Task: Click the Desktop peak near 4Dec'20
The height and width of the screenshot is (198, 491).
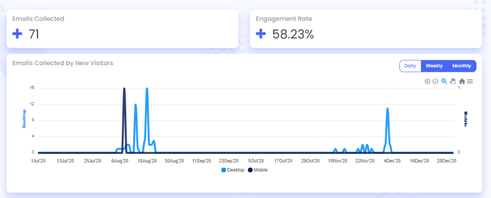Action: coord(388,109)
